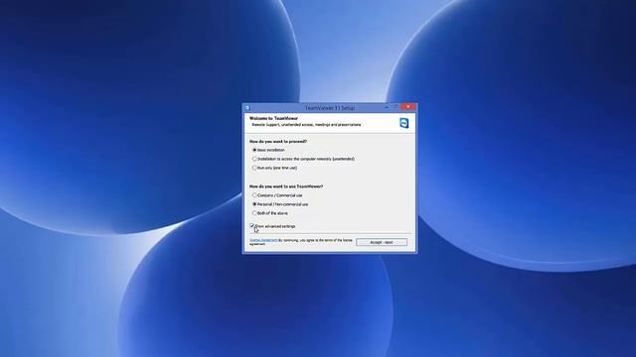Click the 'How do you want to proceed?' text
The width and height of the screenshot is (636, 357).
(x=278, y=141)
